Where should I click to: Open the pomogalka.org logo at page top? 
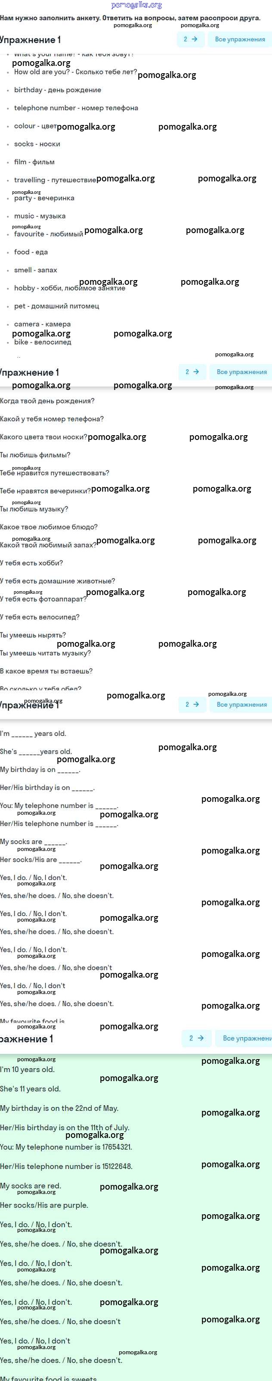click(136, 5)
